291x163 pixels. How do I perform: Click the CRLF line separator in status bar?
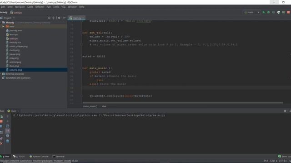tap(273, 161)
